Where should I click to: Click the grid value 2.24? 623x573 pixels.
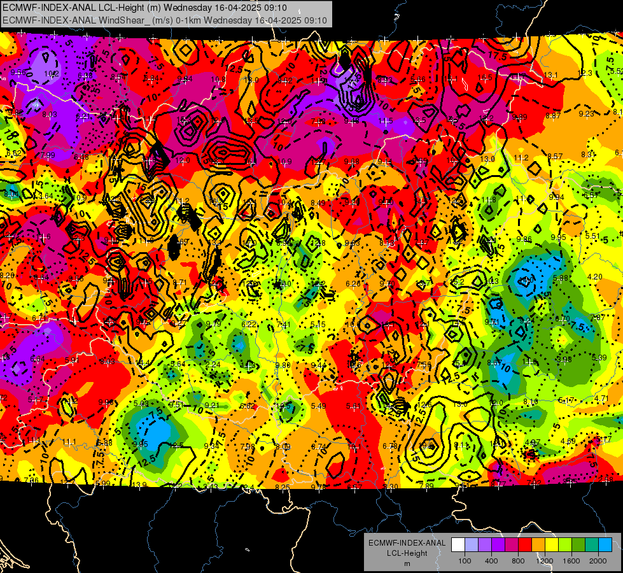pyautogui.click(x=213, y=365)
